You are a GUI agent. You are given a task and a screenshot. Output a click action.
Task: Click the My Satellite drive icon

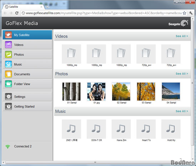9,35
